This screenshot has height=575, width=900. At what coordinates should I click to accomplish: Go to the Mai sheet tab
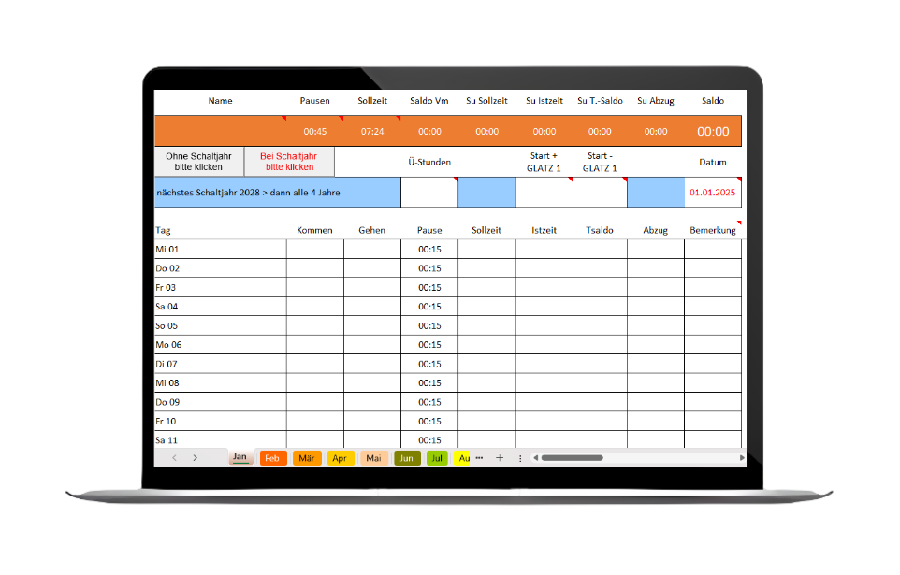point(373,458)
